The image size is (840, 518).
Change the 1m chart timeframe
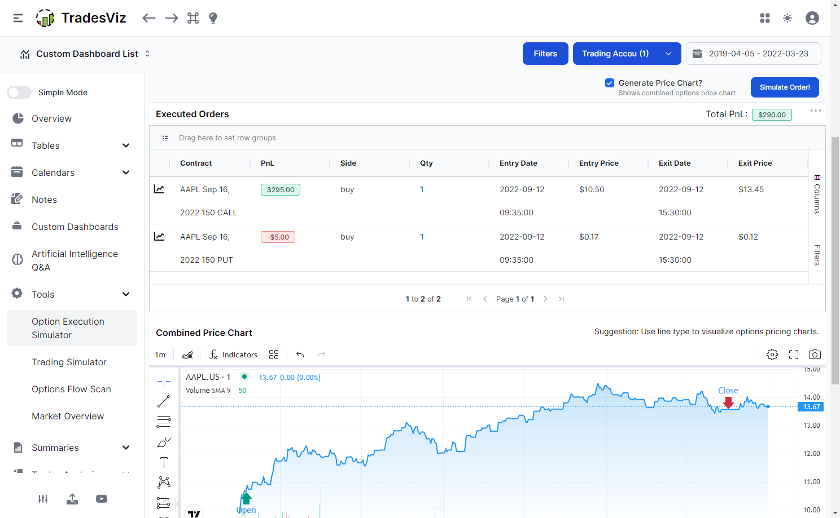160,354
